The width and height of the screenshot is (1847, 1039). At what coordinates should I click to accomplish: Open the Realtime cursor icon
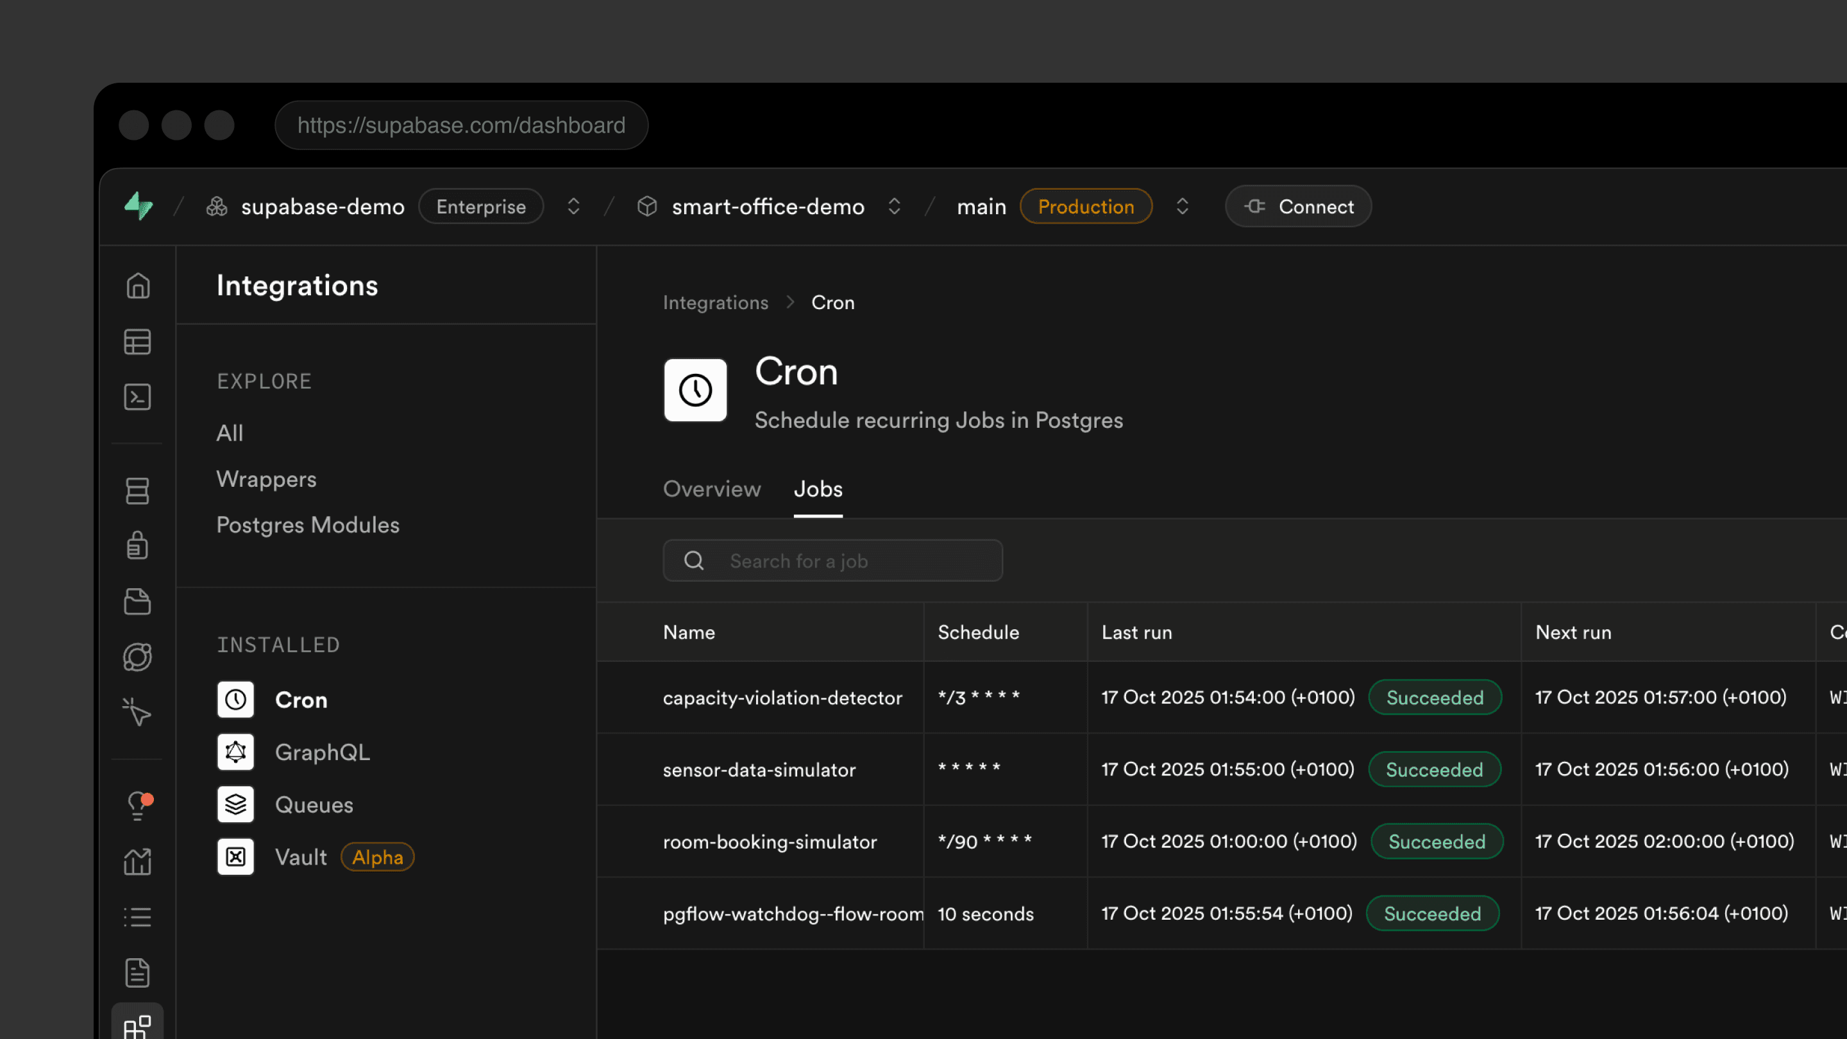pos(138,712)
